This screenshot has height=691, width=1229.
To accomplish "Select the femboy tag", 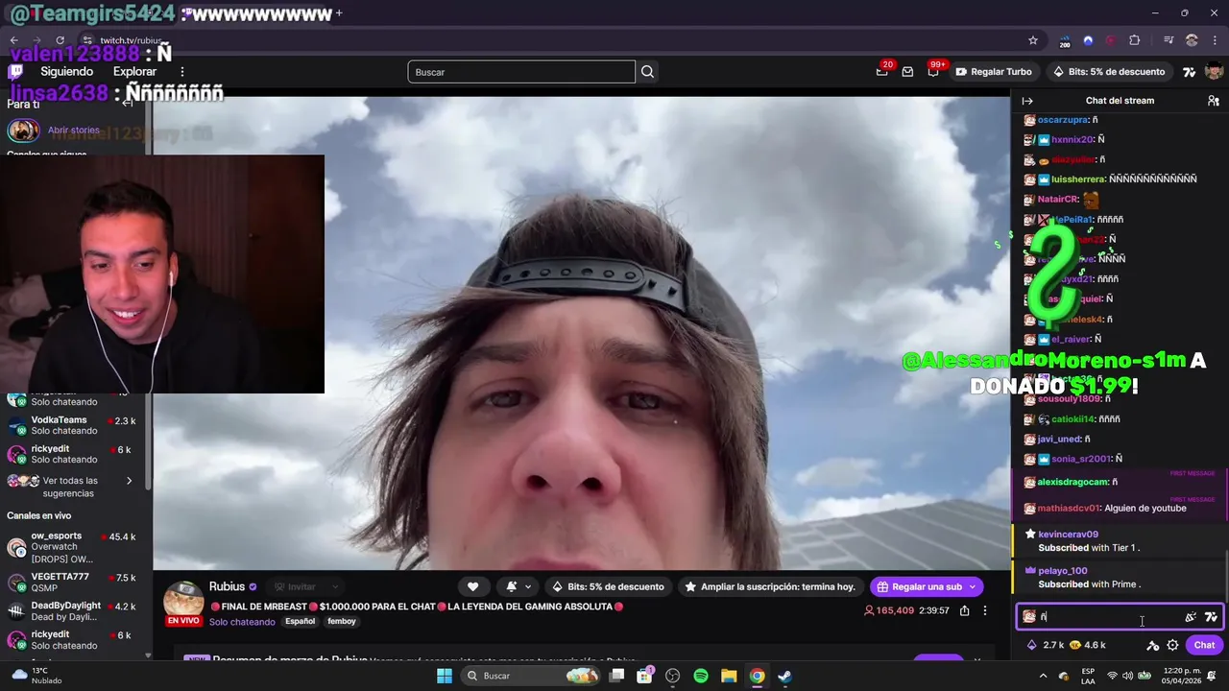I will coord(342,621).
